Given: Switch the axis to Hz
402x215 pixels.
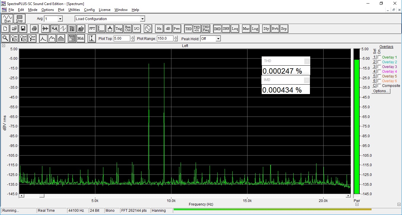Looking at the screenshot, I should [x=159, y=29].
